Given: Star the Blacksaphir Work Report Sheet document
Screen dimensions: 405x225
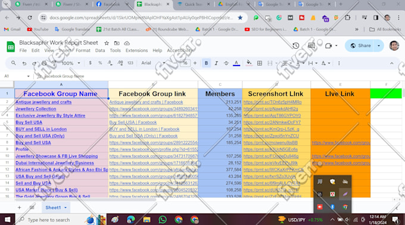Looking at the screenshot, I should click(x=107, y=43).
